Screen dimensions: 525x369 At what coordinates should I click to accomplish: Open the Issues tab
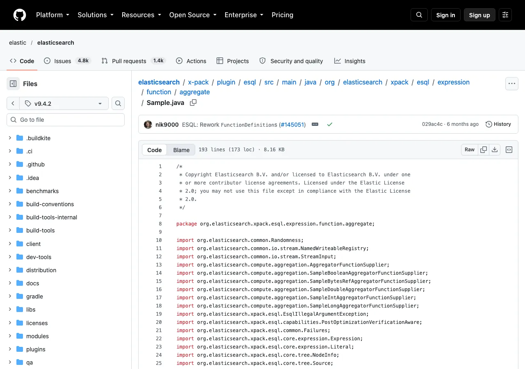pyautogui.click(x=67, y=61)
